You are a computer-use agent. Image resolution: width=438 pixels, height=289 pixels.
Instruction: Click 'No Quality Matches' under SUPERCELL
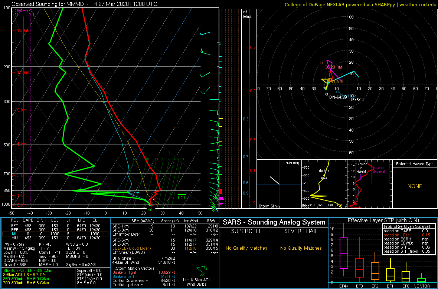246,248
